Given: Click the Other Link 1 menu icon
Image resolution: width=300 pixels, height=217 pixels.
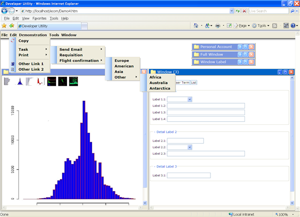Looking at the screenshot, I should [12, 64].
